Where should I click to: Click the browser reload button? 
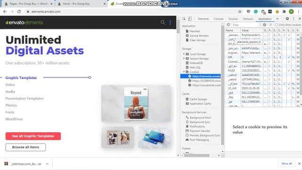[x=19, y=11]
